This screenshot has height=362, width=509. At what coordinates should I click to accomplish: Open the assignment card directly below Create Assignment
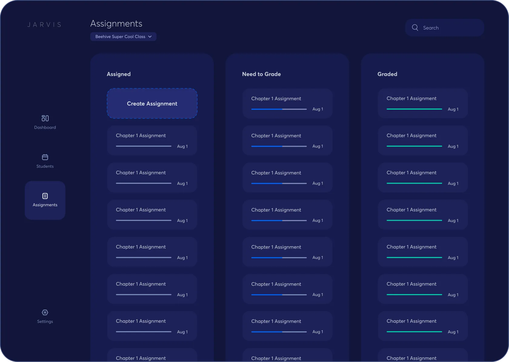click(152, 141)
